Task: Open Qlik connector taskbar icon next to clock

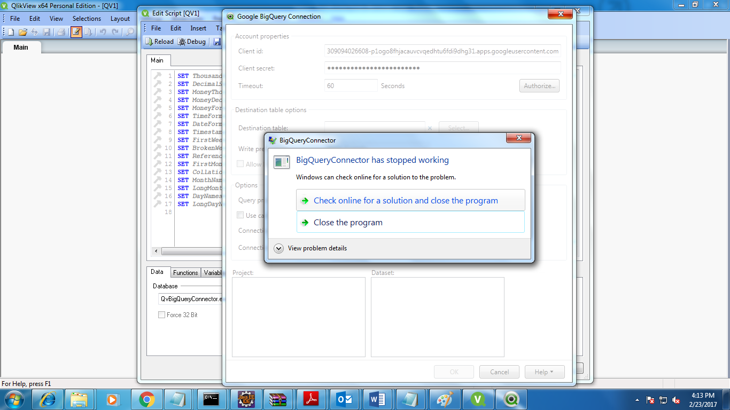Action: [x=511, y=399]
